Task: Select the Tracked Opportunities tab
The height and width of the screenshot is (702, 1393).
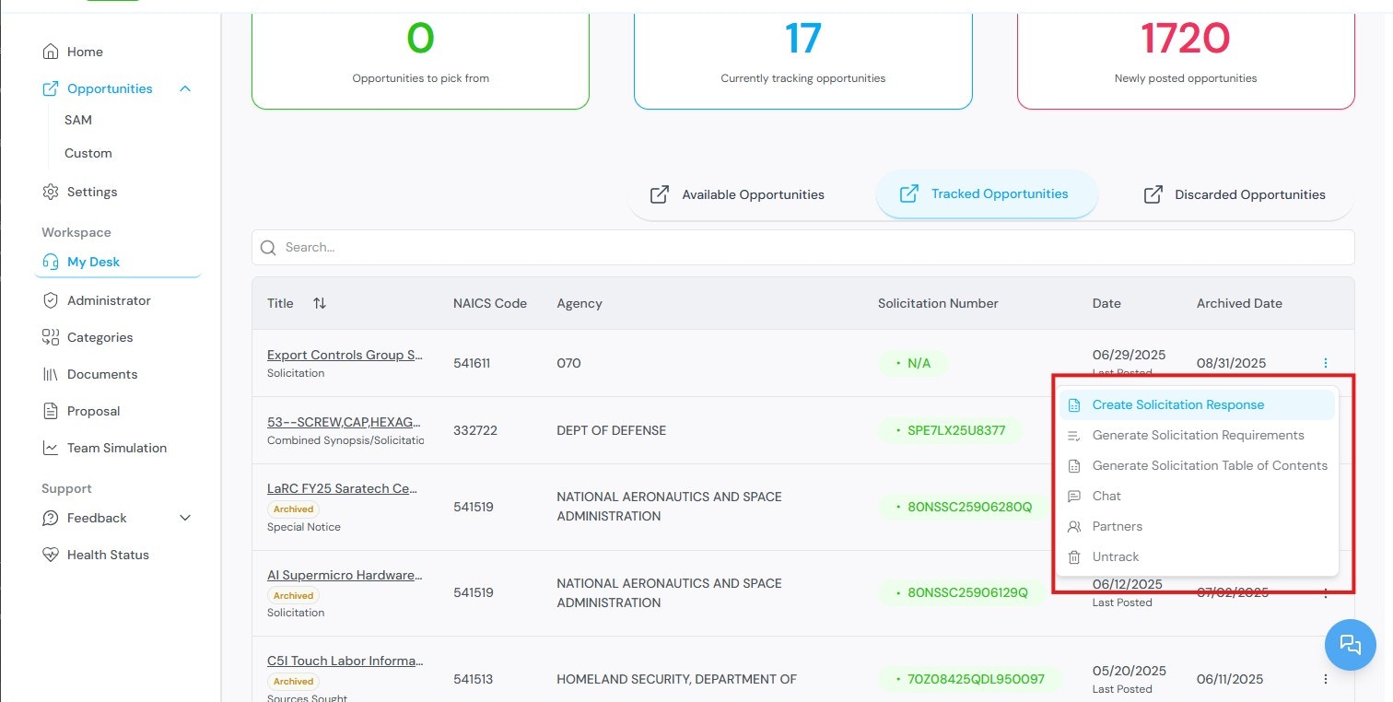Action: click(987, 194)
